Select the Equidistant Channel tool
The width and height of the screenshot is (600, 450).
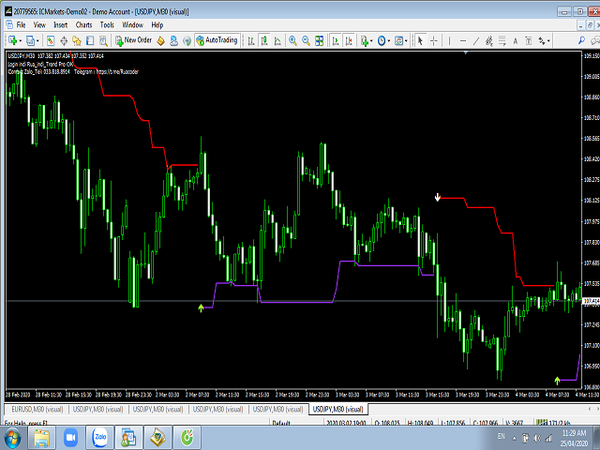[488, 40]
